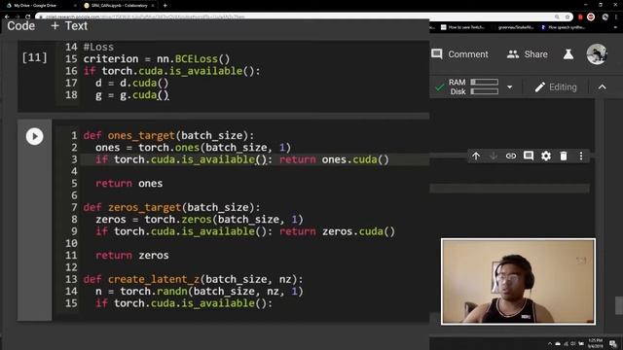Run the ones_target code cell
The image size is (623, 350).
tap(35, 136)
